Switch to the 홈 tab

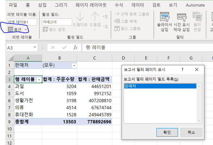pyautogui.click(x=28, y=5)
